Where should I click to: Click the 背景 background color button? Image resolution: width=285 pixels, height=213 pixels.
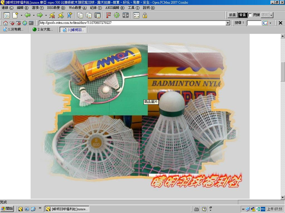(242, 15)
